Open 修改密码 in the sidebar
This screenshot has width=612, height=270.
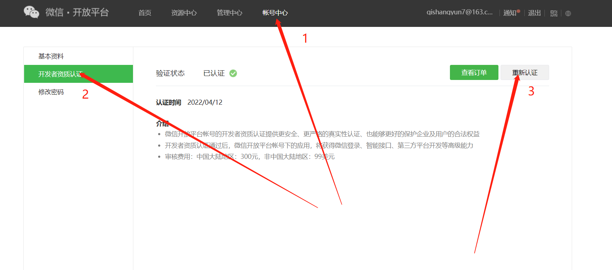coord(78,92)
